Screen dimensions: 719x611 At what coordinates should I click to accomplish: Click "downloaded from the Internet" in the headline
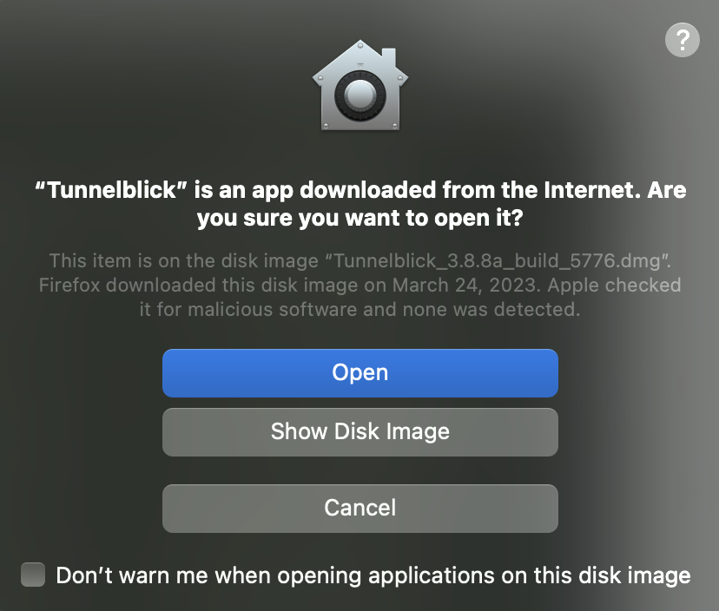tap(470, 190)
